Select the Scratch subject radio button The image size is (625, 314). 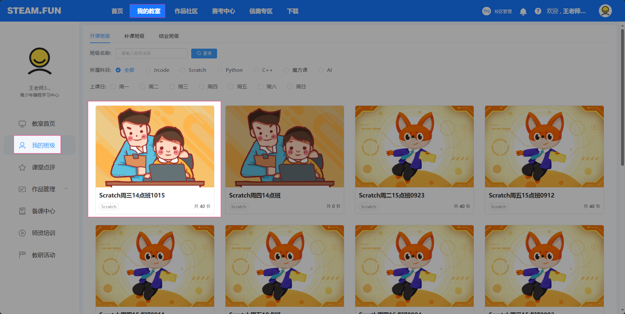[x=182, y=70]
